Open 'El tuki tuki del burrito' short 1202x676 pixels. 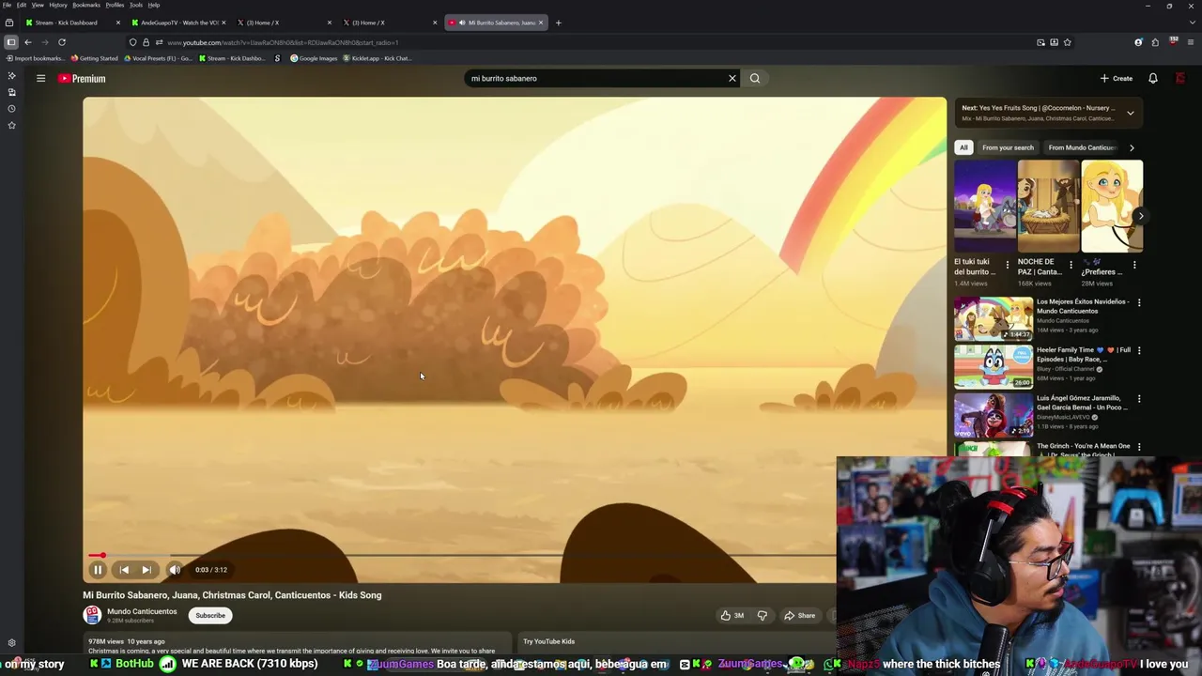[x=984, y=207]
